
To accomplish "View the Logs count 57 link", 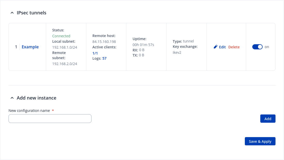I will [104, 58].
